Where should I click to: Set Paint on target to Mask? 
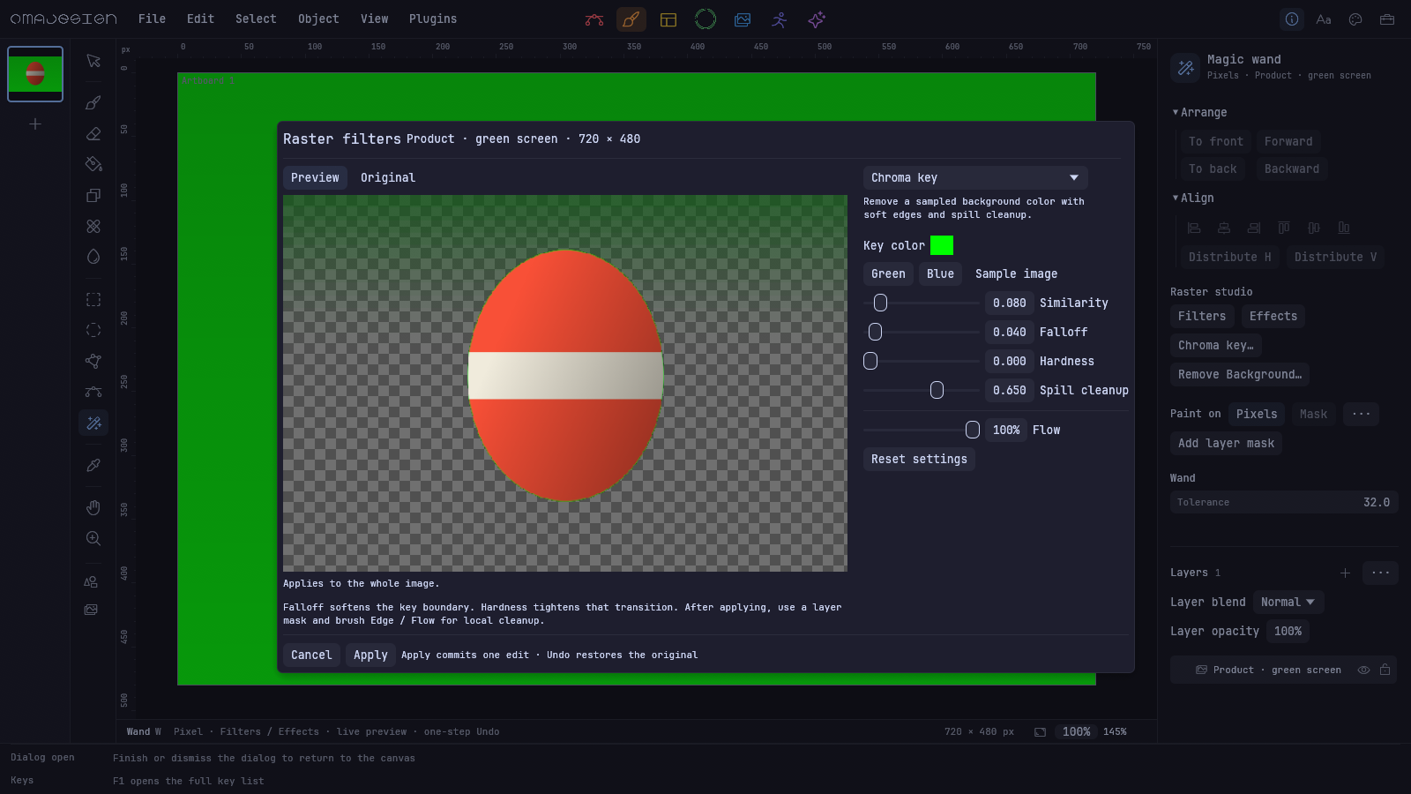coord(1313,414)
